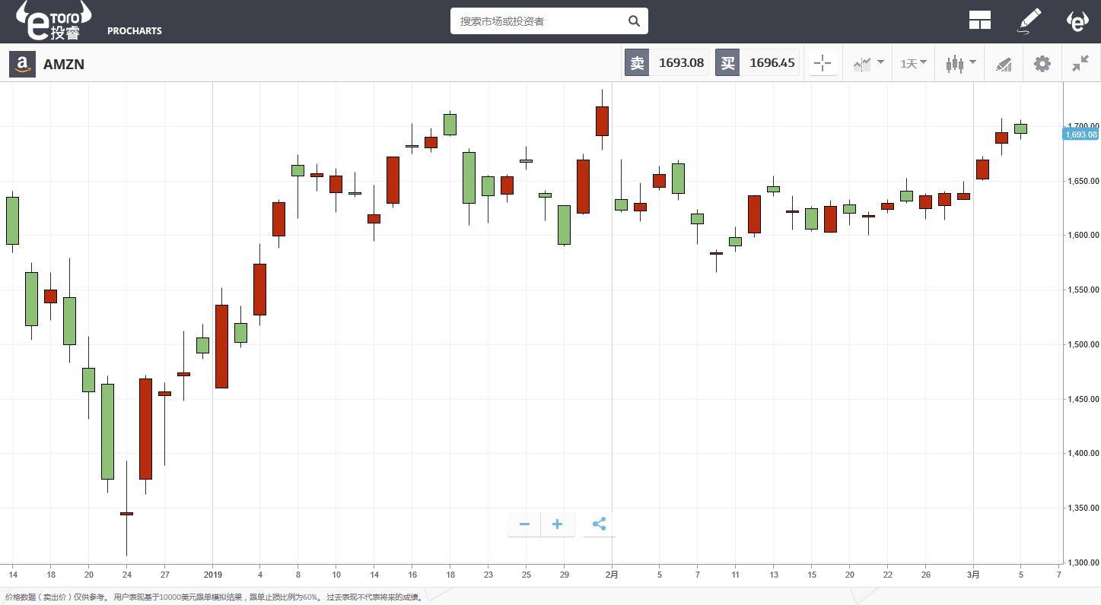
Task: Click the 1,350.00 price axis label
Action: point(1083,508)
